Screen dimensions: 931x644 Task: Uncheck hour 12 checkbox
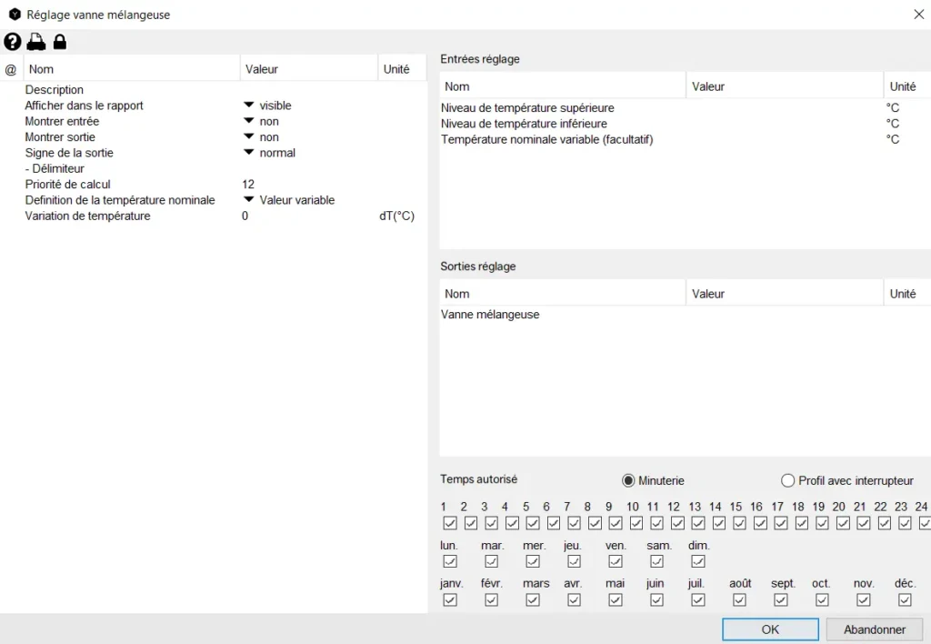677,523
